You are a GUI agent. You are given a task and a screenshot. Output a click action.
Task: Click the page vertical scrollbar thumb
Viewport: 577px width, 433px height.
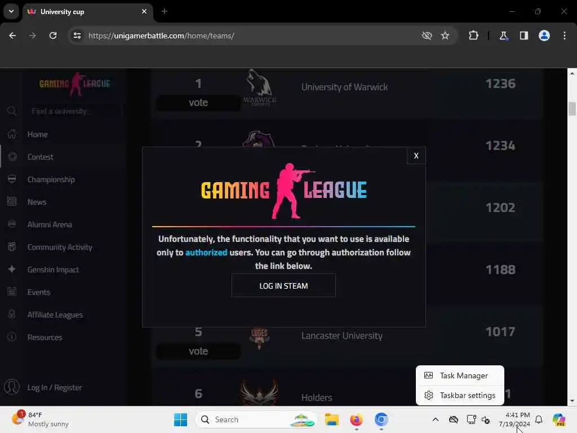[572, 109]
